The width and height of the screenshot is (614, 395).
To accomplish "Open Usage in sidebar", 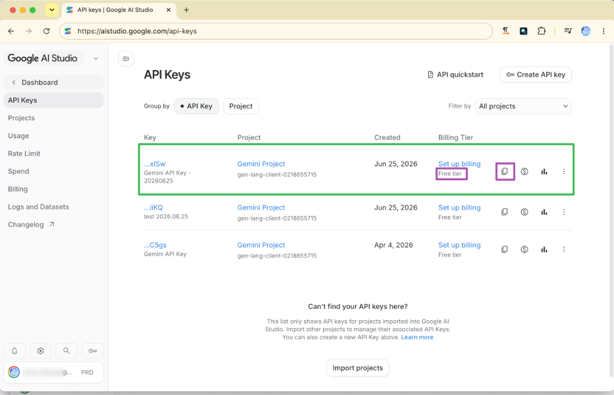I will point(19,136).
